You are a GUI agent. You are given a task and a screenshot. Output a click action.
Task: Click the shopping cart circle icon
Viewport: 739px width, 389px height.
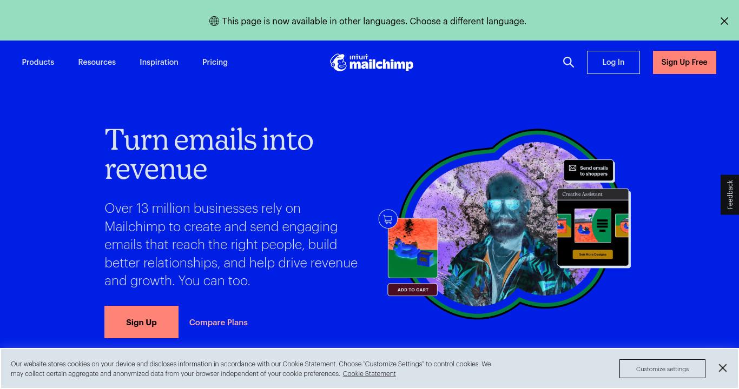tap(388, 219)
